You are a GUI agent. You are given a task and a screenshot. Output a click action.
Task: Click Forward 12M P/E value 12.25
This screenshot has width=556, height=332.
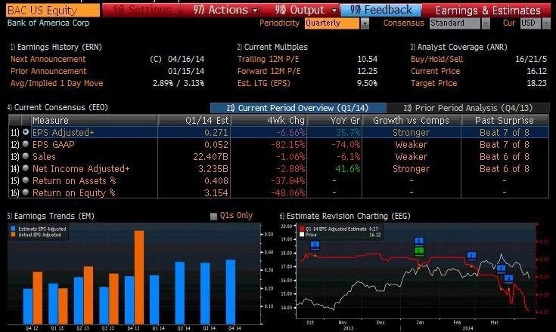[368, 71]
